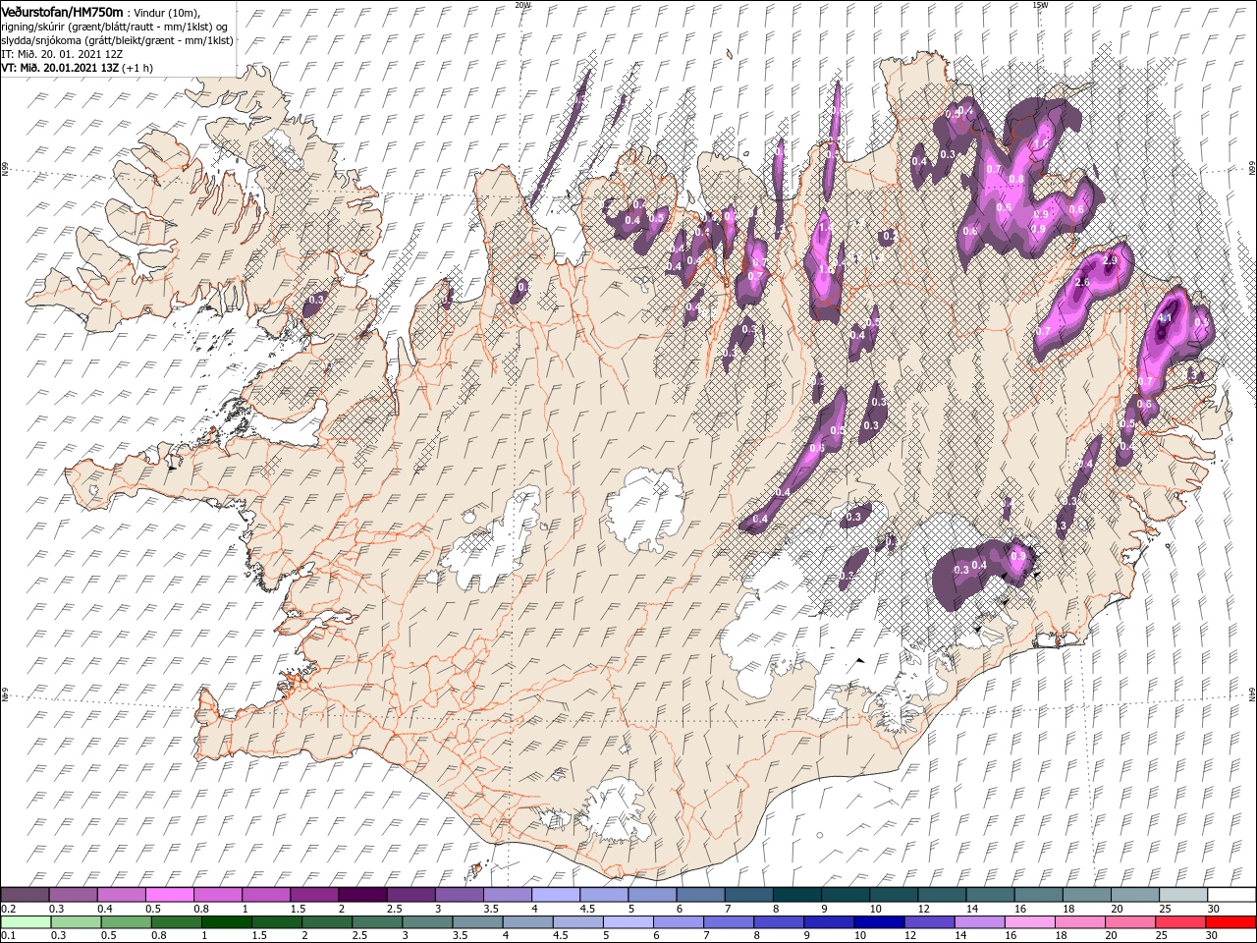The height and width of the screenshot is (943, 1257).
Task: Pick the dark teal top-row swatch between 8 and 9
Action: tap(795, 895)
